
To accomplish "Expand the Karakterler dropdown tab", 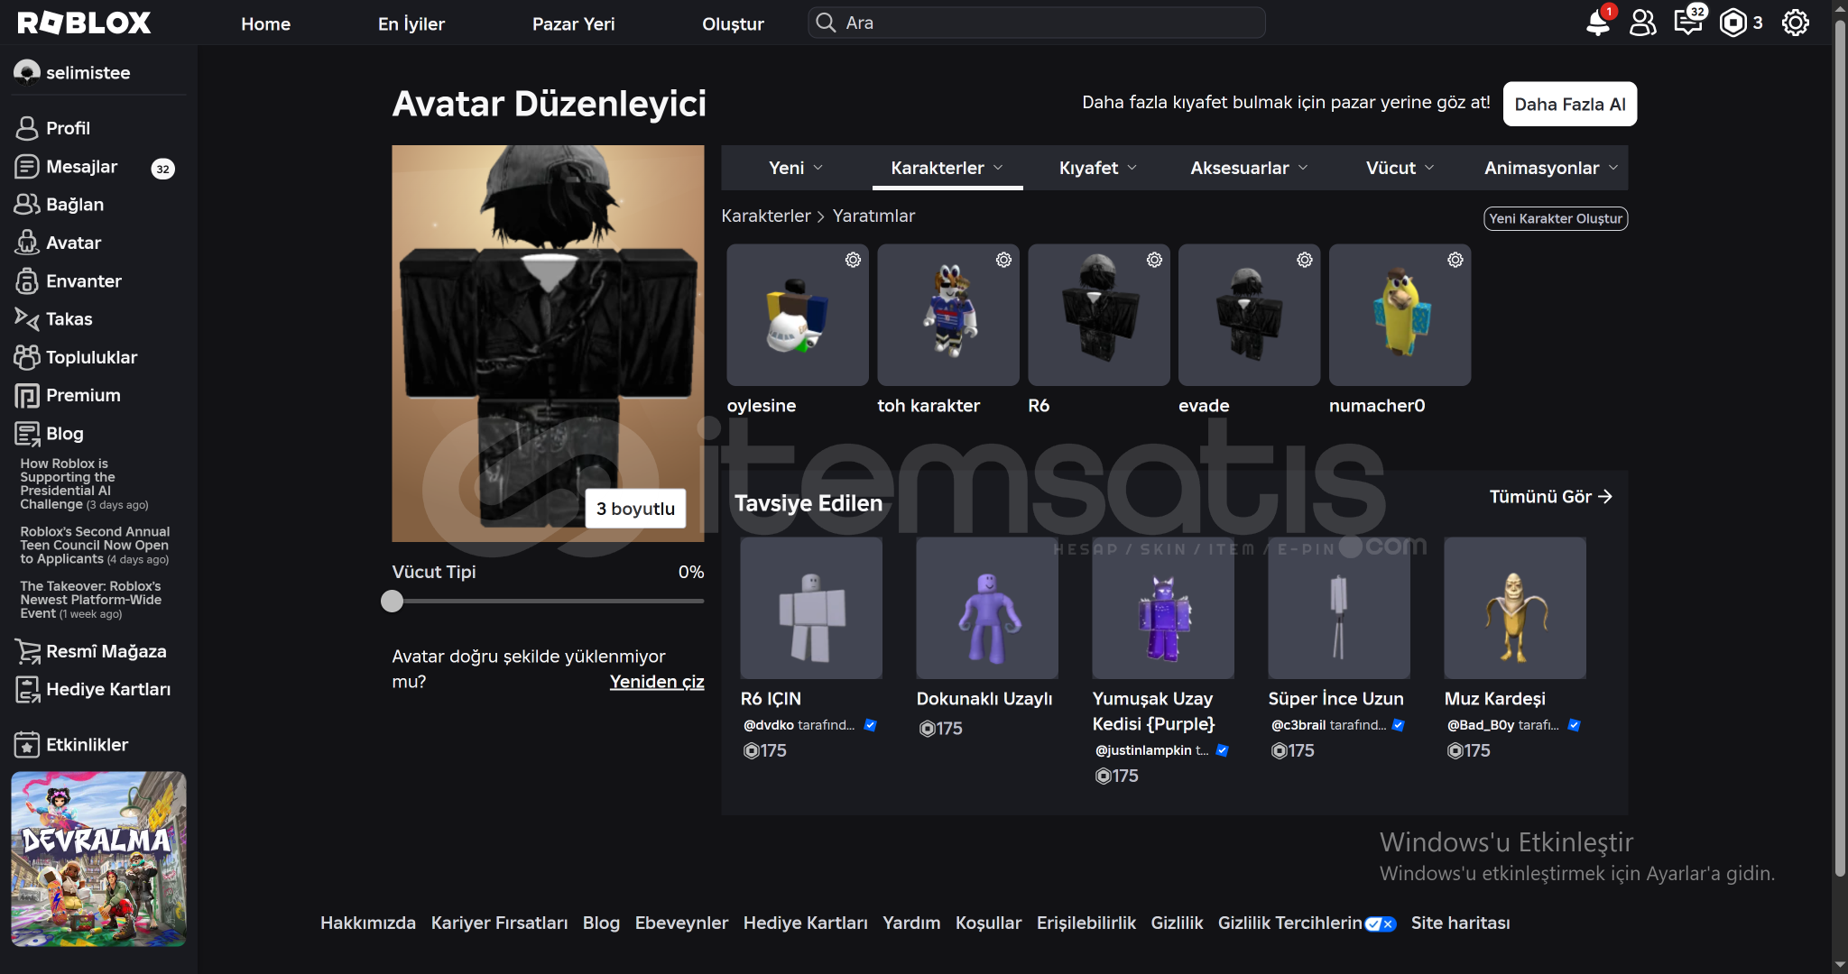I will tap(947, 168).
